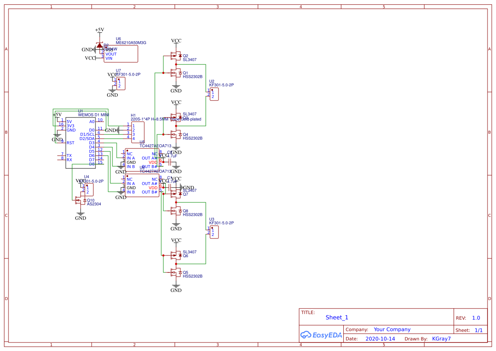This screenshot has width=496, height=351.
Task: Select transistor Q10 AS2304 symbol
Action: [81, 199]
